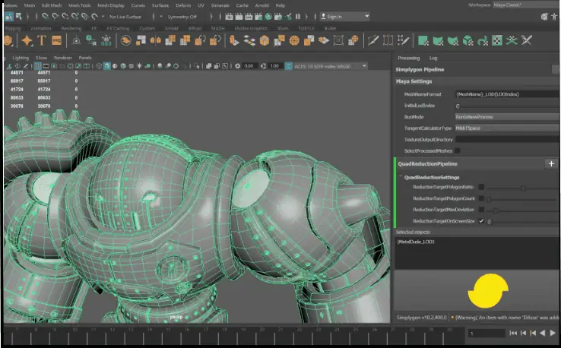This screenshot has height=348, width=561.
Task: Click the yellow Simplygon process button
Action: (487, 289)
